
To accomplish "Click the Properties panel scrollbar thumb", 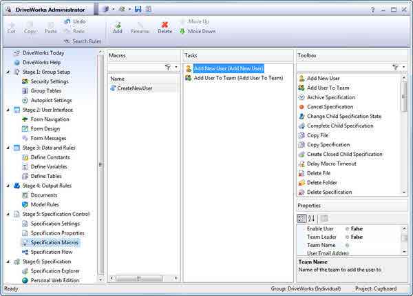I will (x=404, y=238).
